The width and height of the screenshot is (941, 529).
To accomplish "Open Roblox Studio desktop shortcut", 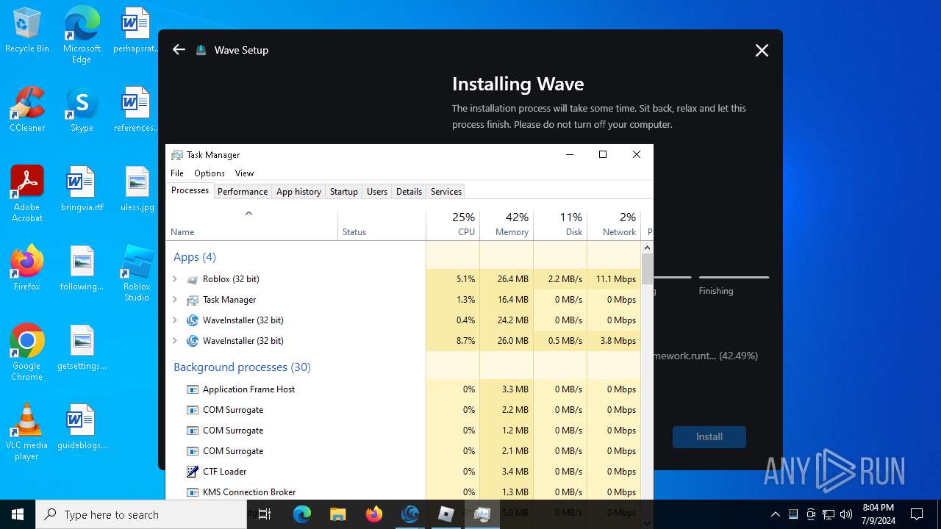I will [136, 273].
